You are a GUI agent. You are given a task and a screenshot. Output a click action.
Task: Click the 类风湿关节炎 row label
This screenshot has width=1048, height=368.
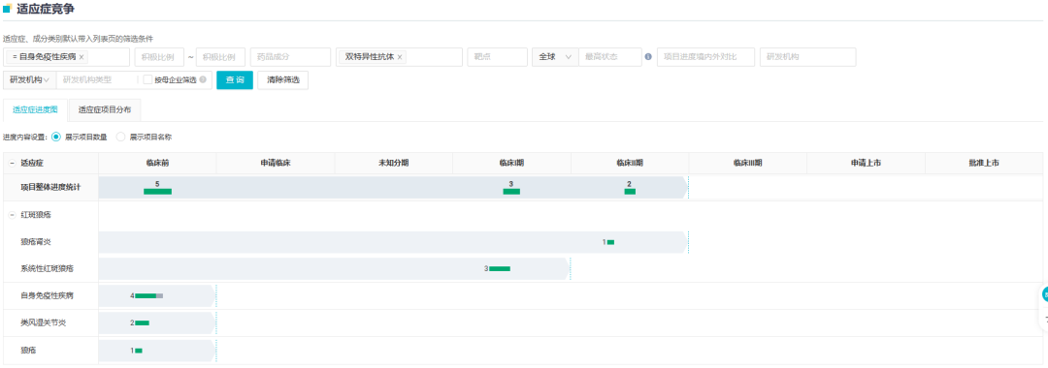43,322
